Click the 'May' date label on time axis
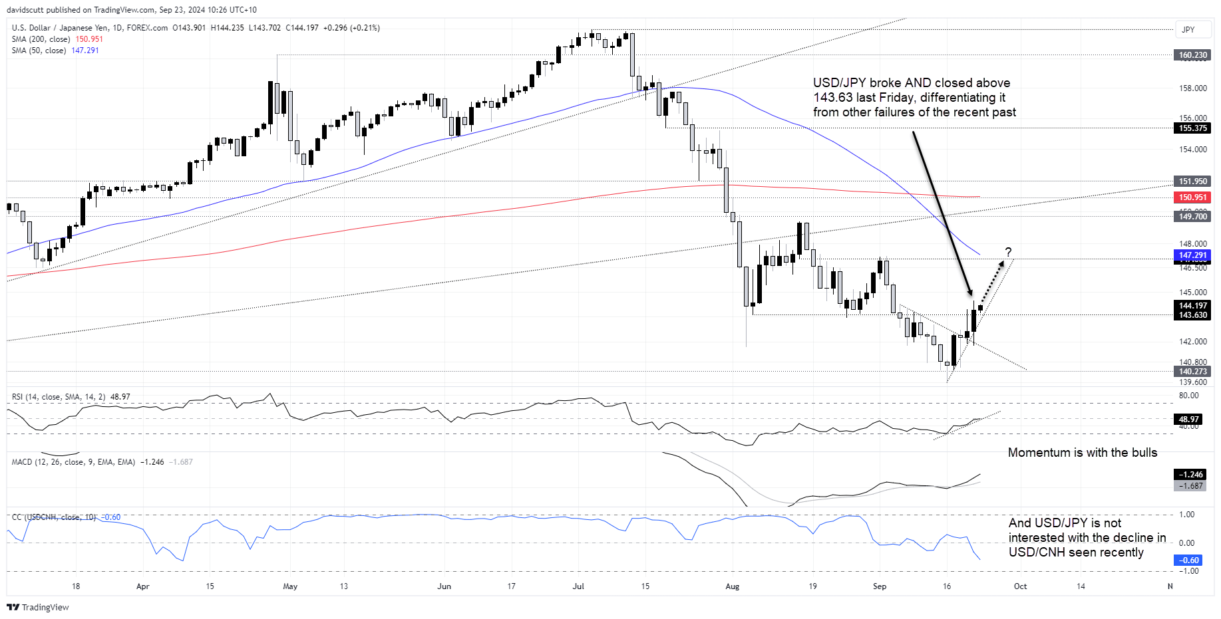 tap(290, 586)
